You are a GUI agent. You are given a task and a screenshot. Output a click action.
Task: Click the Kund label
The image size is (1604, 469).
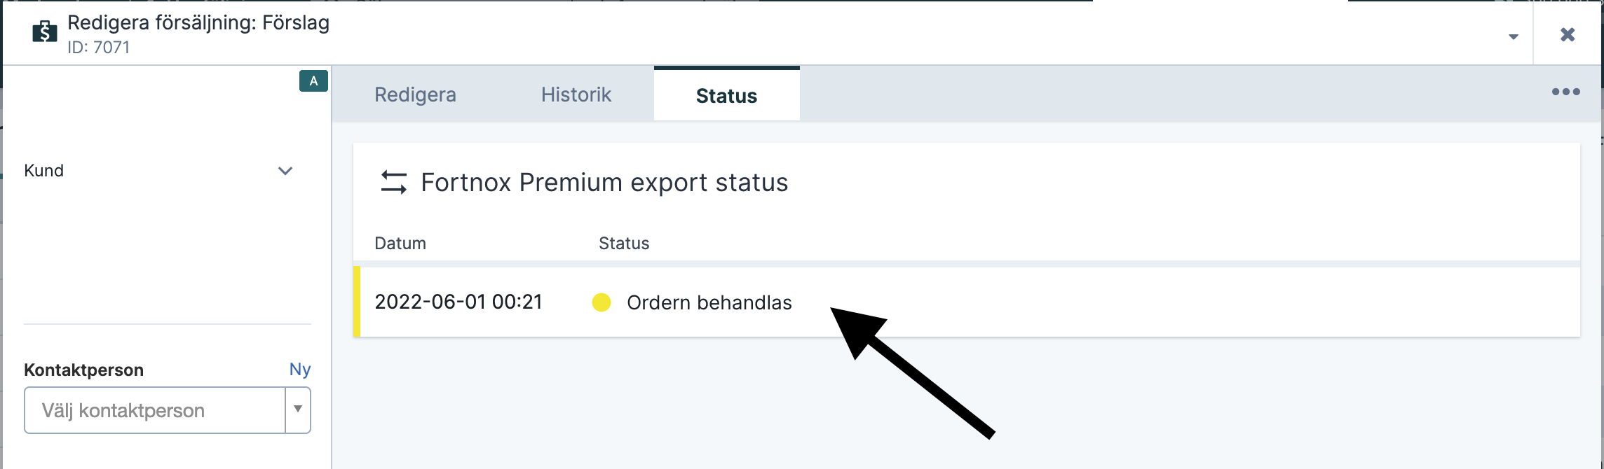point(43,171)
